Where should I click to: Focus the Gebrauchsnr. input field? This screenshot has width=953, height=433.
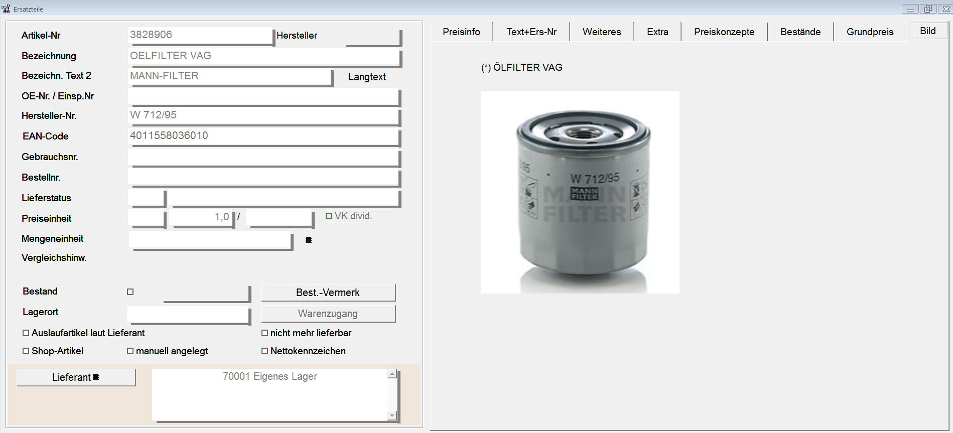(x=264, y=158)
